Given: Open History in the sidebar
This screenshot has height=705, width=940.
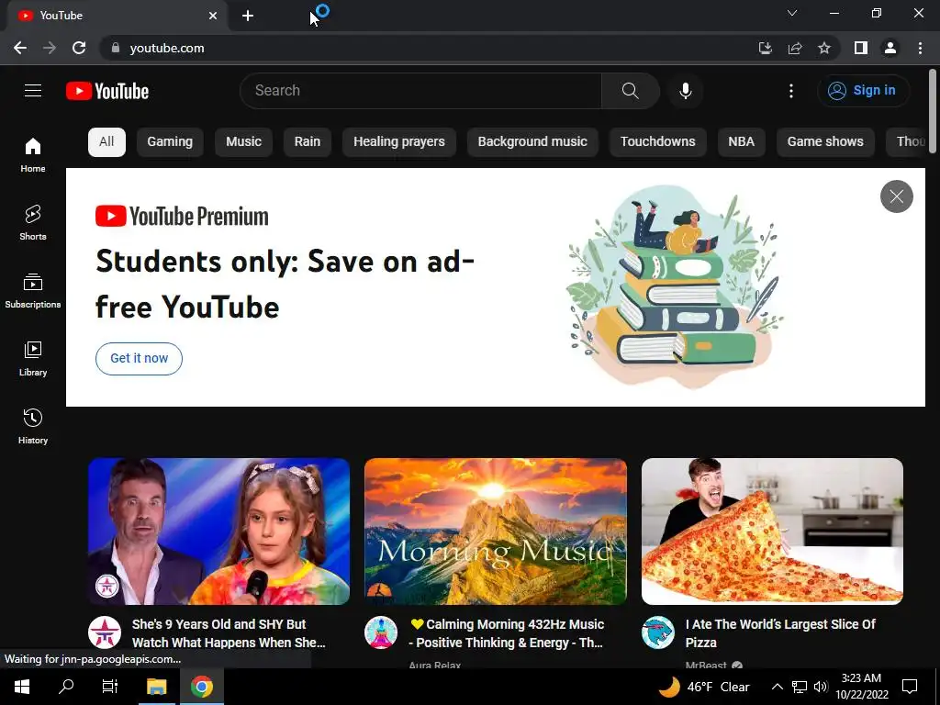Looking at the screenshot, I should pyautogui.click(x=33, y=426).
